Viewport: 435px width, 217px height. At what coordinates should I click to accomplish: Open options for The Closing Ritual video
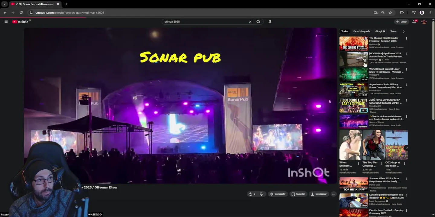pos(406,38)
